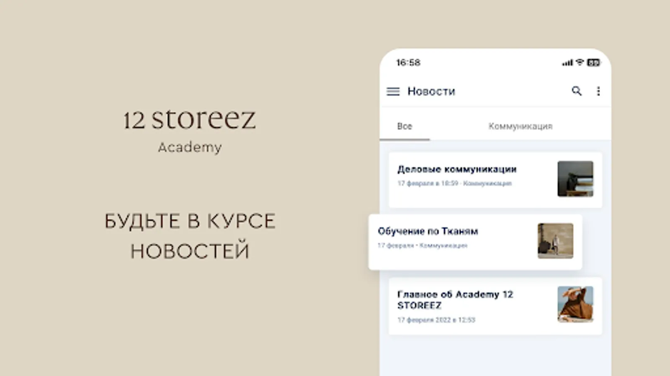Tap the search magnifier icon
Viewport: 670px width, 376px height.
[577, 91]
